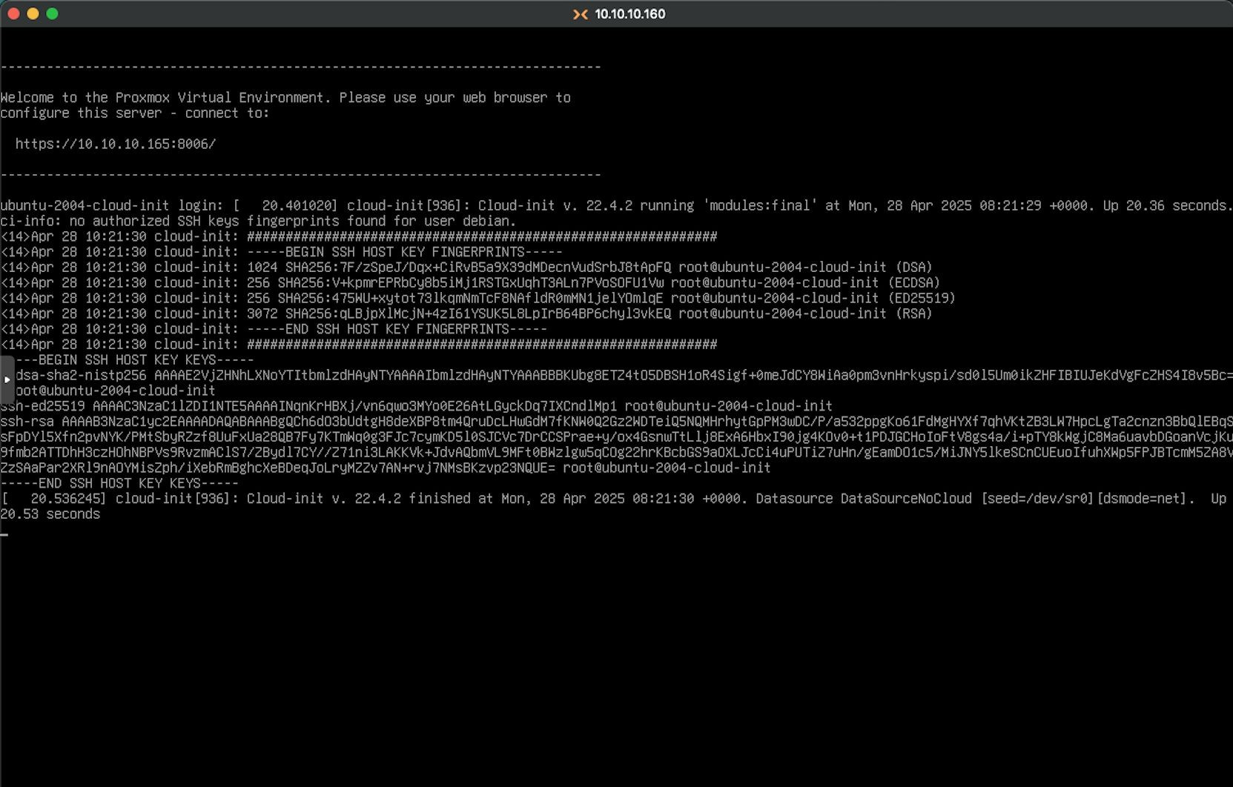This screenshot has height=787, width=1233.
Task: Click the 10.10.10.160 window title
Action: [x=629, y=14]
